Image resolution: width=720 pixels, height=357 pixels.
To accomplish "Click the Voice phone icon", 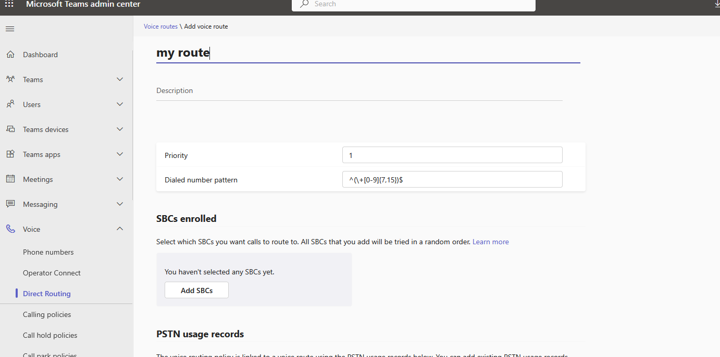I will pyautogui.click(x=10, y=229).
